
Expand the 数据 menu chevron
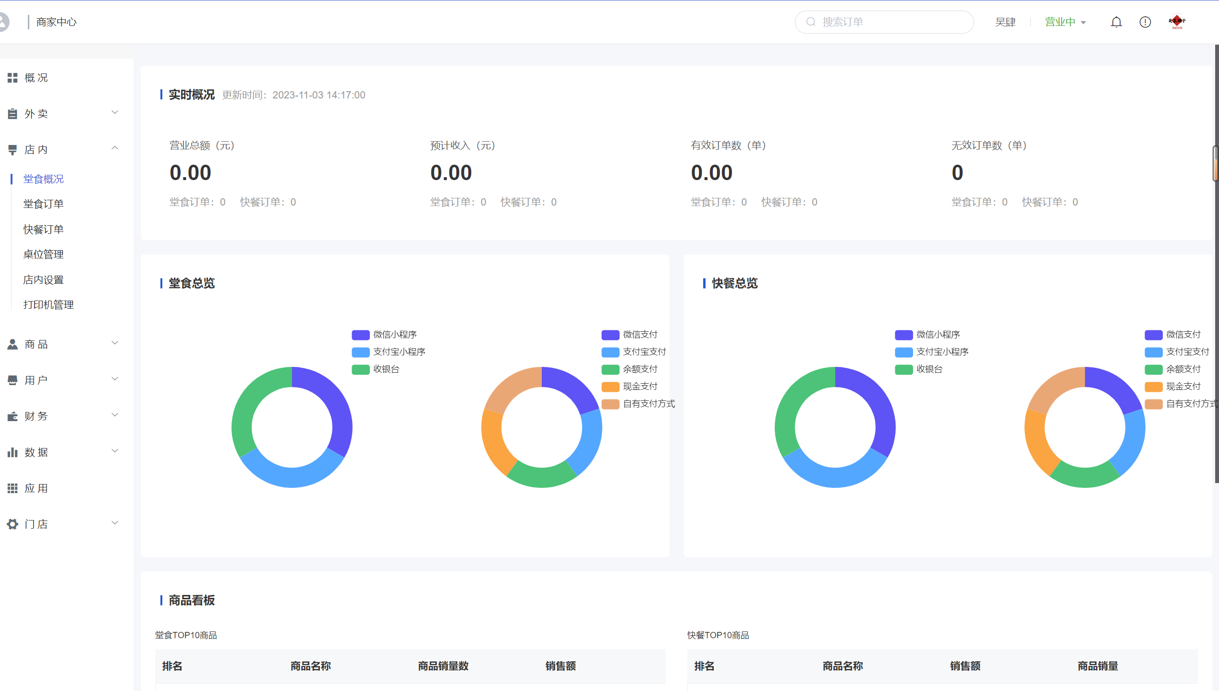(115, 451)
